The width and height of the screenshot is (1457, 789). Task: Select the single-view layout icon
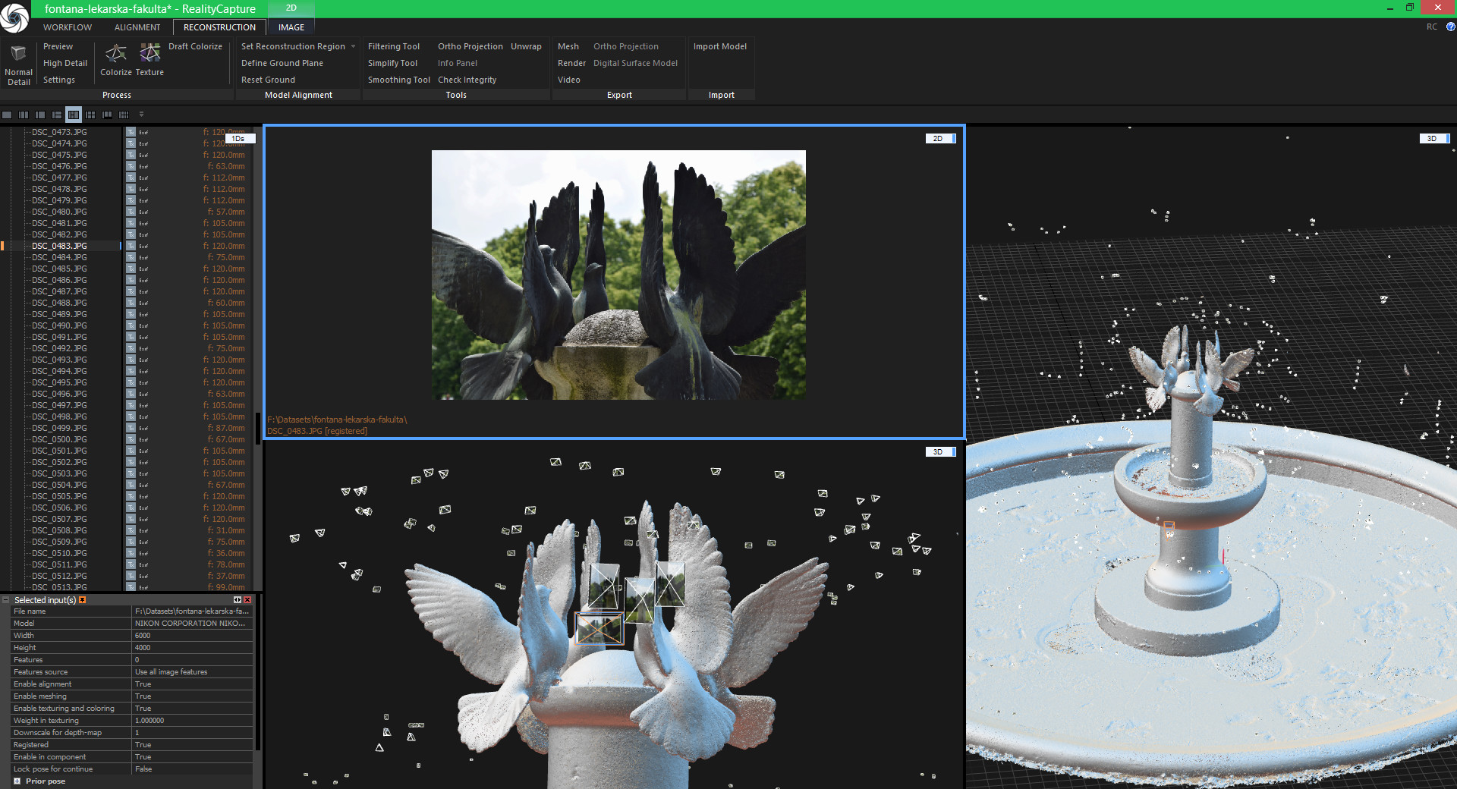7,115
